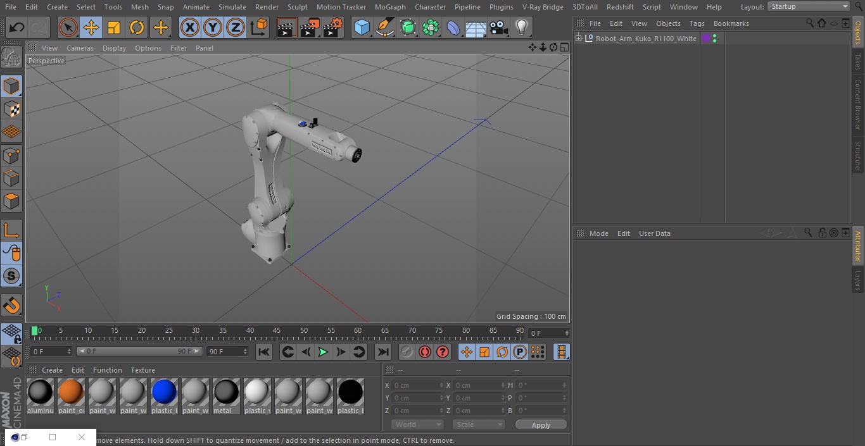Enable Texture mode checkered cube
Viewport: 865px width, 446px height.
tap(11, 109)
